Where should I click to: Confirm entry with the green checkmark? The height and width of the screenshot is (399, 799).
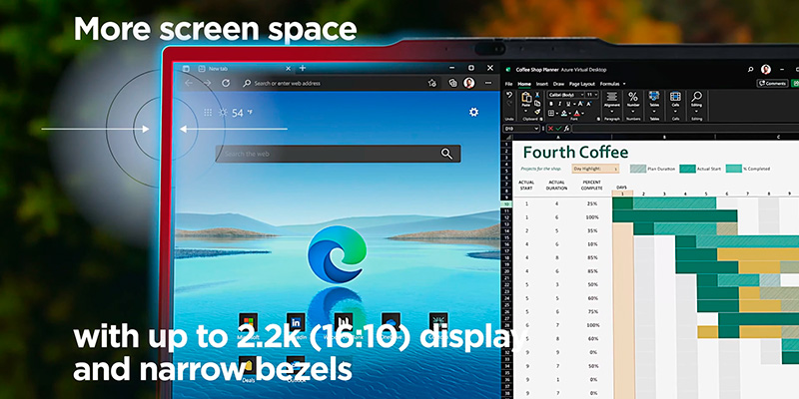pos(558,129)
